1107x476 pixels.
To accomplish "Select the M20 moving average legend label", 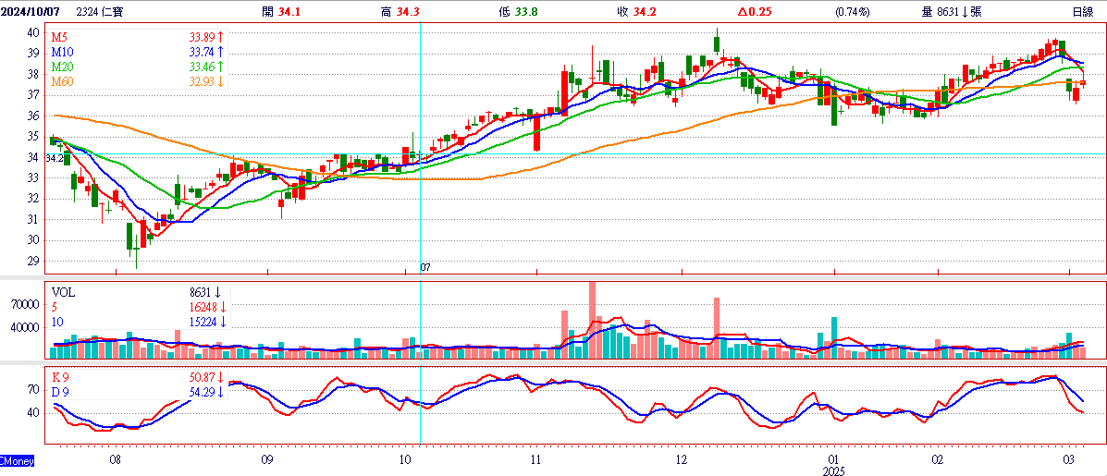I will click(x=62, y=67).
